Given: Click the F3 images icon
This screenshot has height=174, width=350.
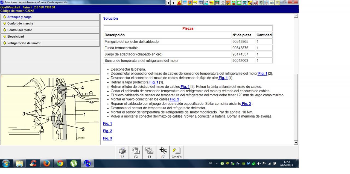Looking at the screenshot, I should [136, 152].
